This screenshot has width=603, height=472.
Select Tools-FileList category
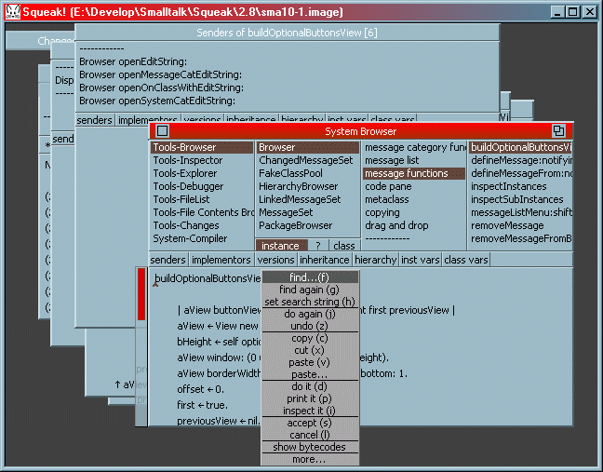click(x=202, y=199)
